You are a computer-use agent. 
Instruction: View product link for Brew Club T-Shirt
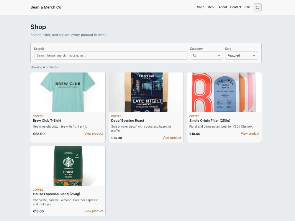pos(94,133)
